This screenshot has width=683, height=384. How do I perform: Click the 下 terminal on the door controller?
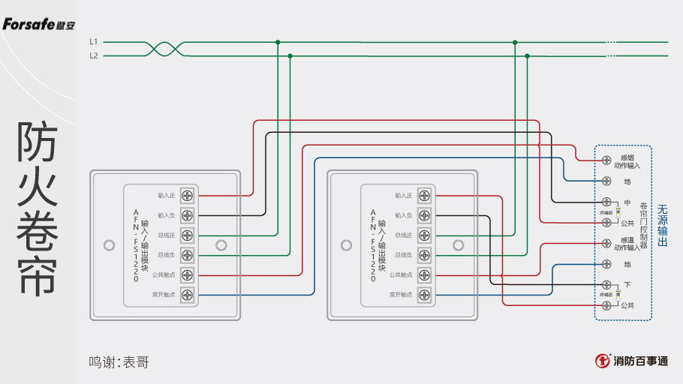[606, 285]
